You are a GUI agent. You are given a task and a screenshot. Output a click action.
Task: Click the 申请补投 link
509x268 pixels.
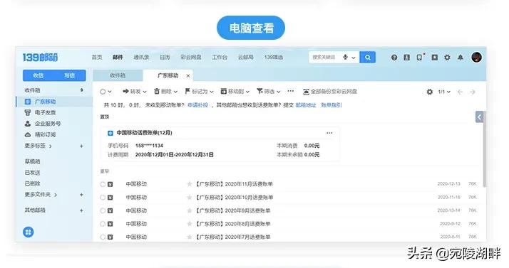click(x=197, y=105)
